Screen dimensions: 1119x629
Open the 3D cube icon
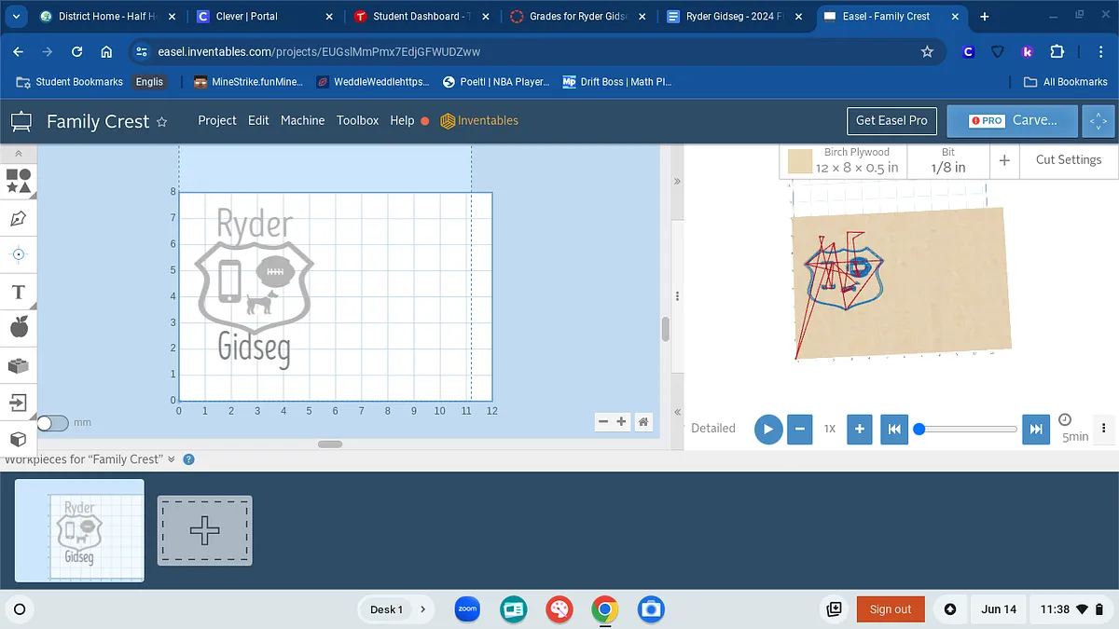[18, 438]
